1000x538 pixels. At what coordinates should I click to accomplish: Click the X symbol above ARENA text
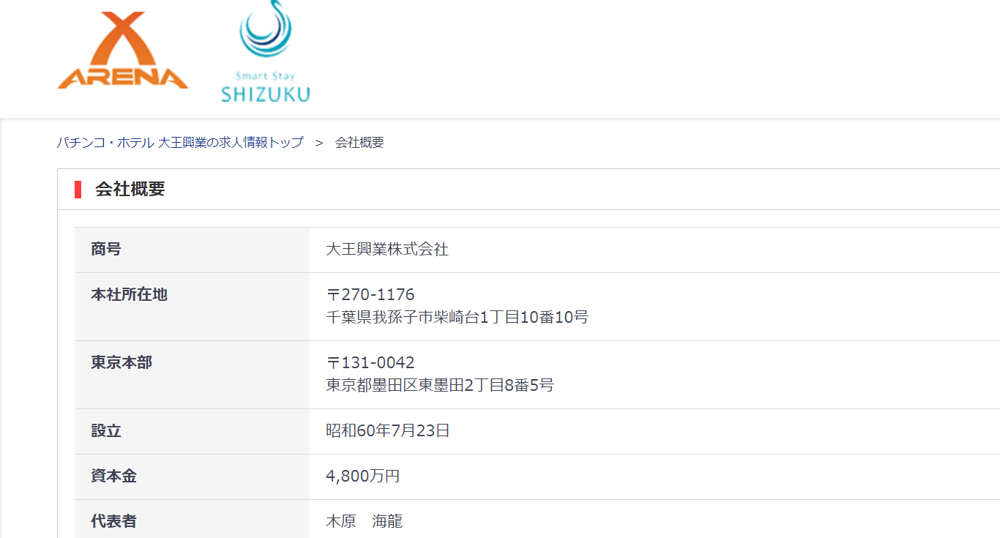[x=124, y=39]
